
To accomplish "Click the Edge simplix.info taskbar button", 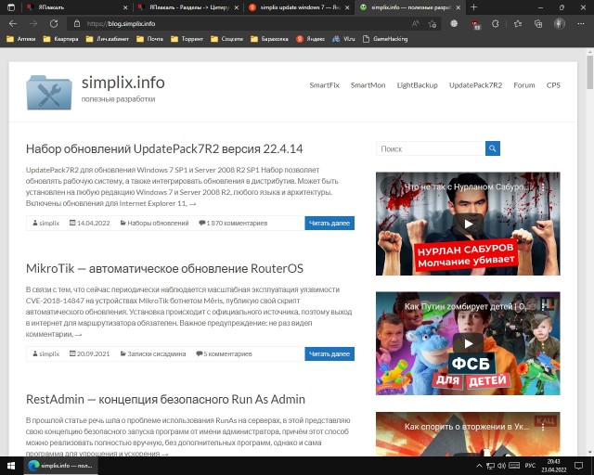I will pyautogui.click(x=60, y=466).
